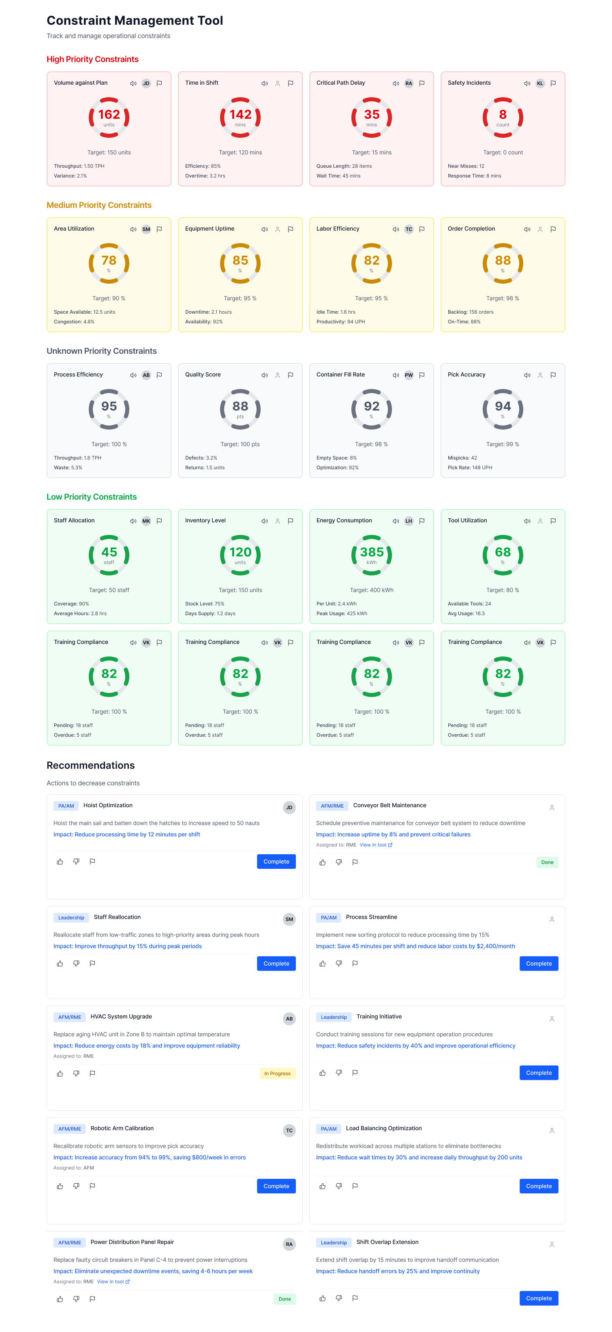Click SM avatar on Staff Reallocation recommendation
Viewport: 612px width, 1332px height.
(x=289, y=919)
